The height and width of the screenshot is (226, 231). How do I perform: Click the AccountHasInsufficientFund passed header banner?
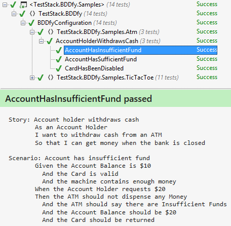[x=115, y=98]
